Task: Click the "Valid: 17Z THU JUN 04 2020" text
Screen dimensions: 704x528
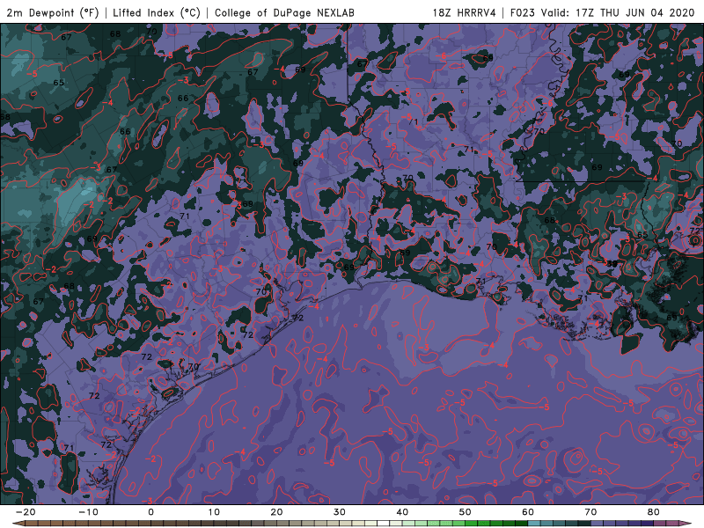Action: click(618, 12)
